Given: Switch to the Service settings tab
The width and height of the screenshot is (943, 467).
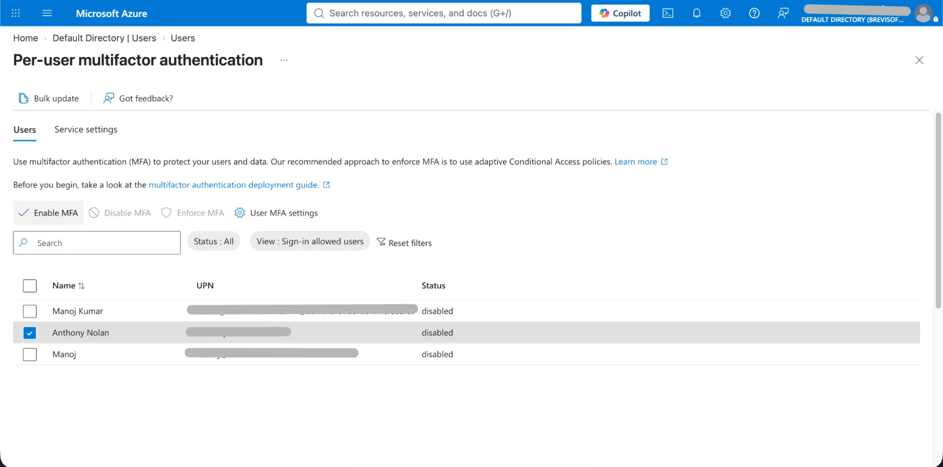Looking at the screenshot, I should (86, 130).
